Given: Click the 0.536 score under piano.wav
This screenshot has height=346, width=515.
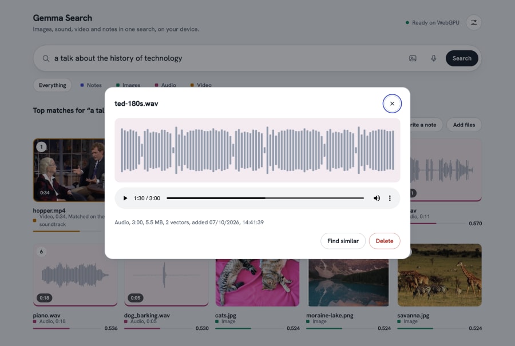Looking at the screenshot, I should [111, 328].
